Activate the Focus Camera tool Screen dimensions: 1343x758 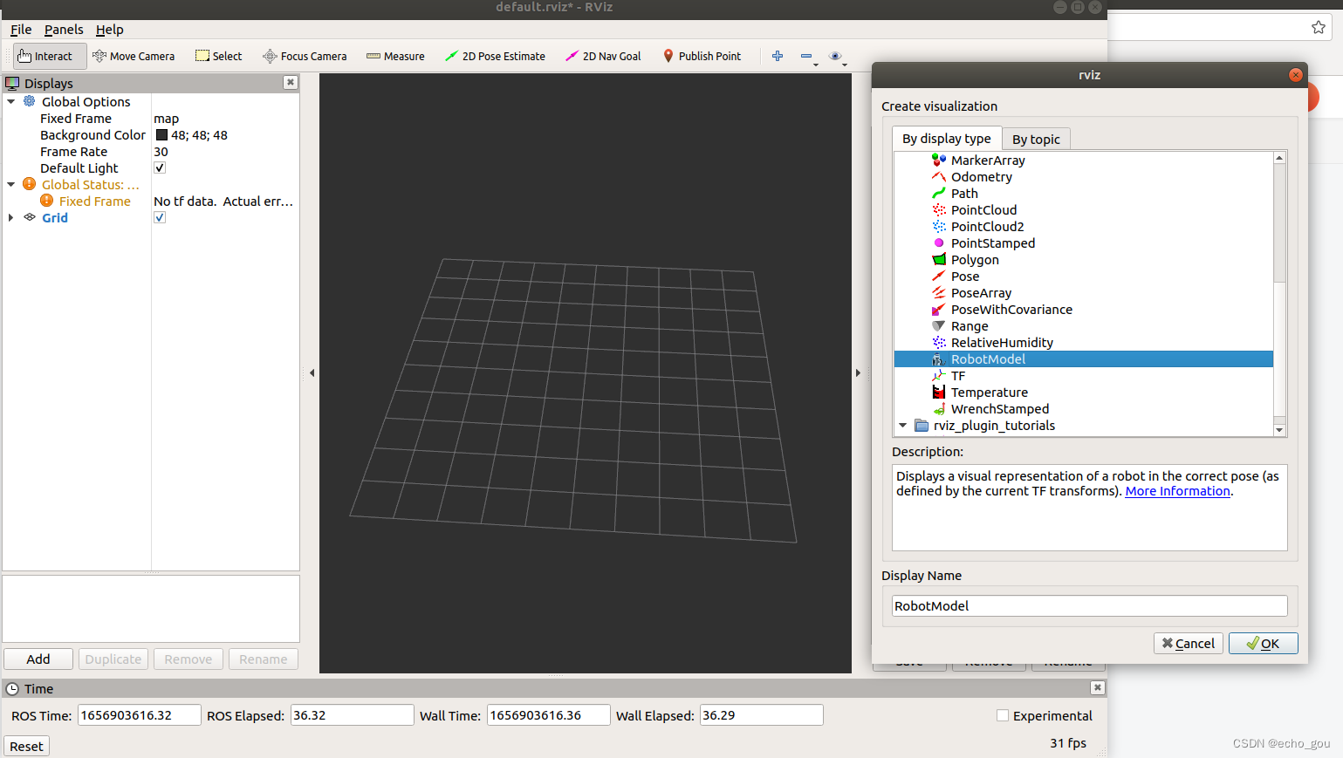[305, 56]
